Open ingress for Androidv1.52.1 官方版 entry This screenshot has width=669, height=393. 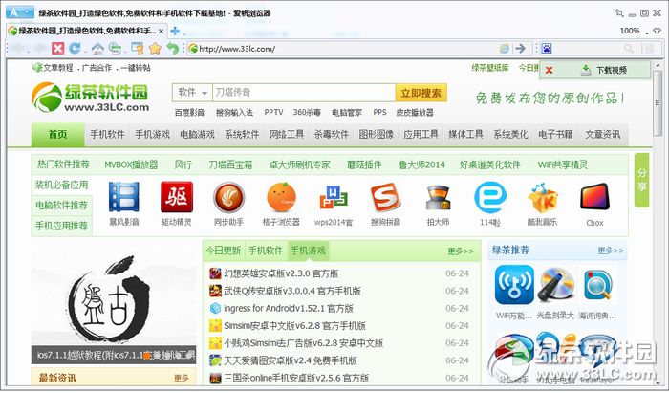click(289, 309)
